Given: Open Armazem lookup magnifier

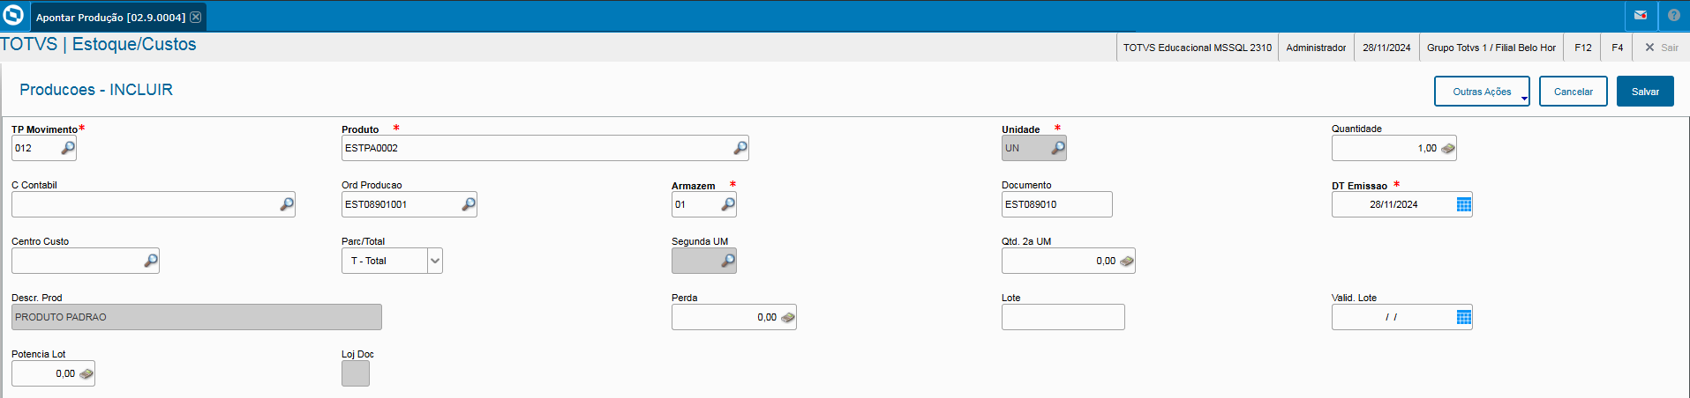Looking at the screenshot, I should (728, 204).
